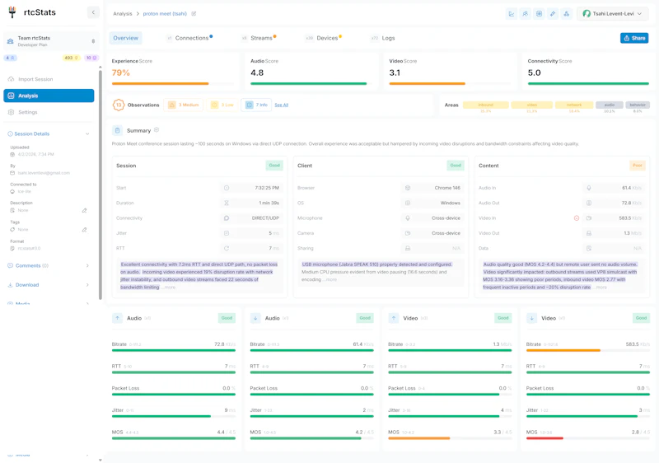
Task: Collapse the sidebar with the chevron button
Action: (x=93, y=12)
